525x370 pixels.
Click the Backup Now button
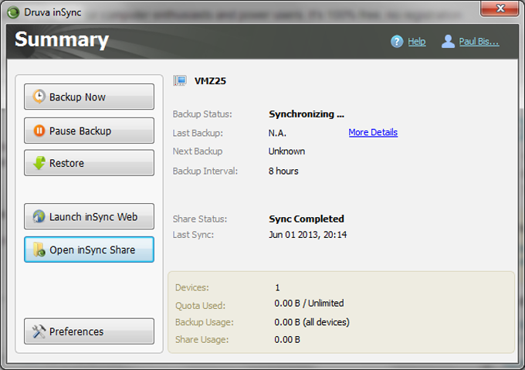pos(89,97)
